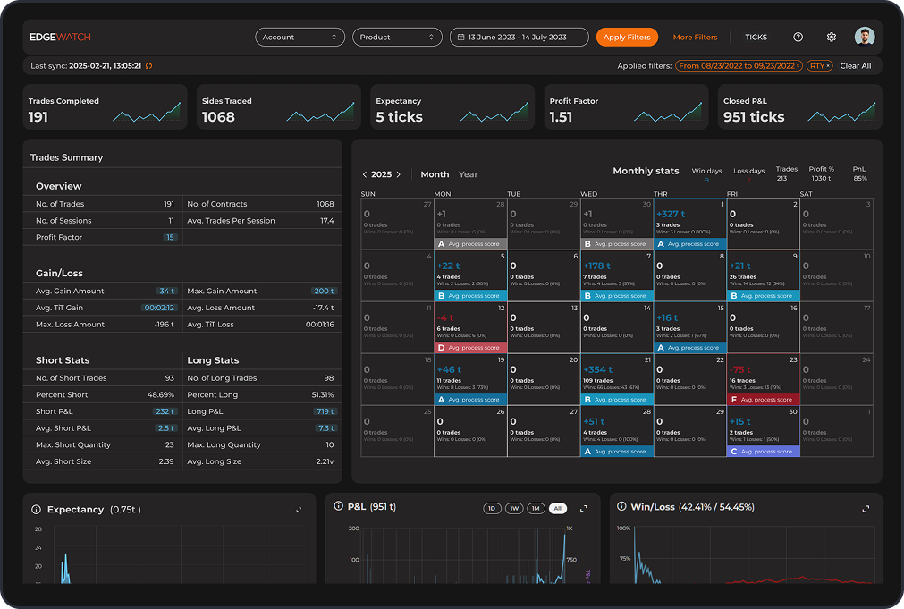Select the 1D range on P&L chart
Viewport: 904px width, 609px height.
492,508
